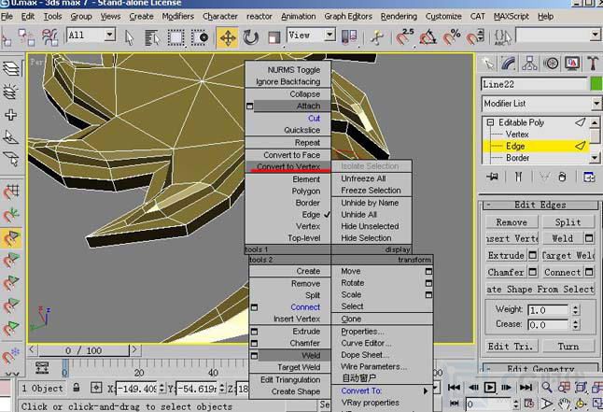The image size is (603, 412).
Task: Open the Modifiers menu
Action: point(177,17)
